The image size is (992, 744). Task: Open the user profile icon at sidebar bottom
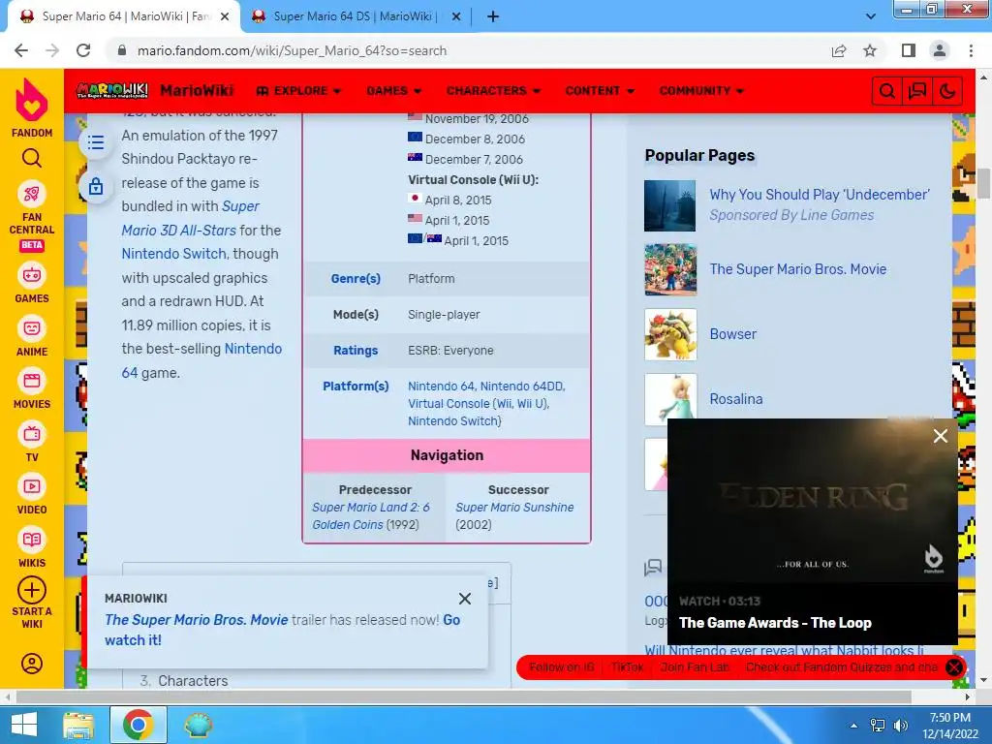pos(32,664)
